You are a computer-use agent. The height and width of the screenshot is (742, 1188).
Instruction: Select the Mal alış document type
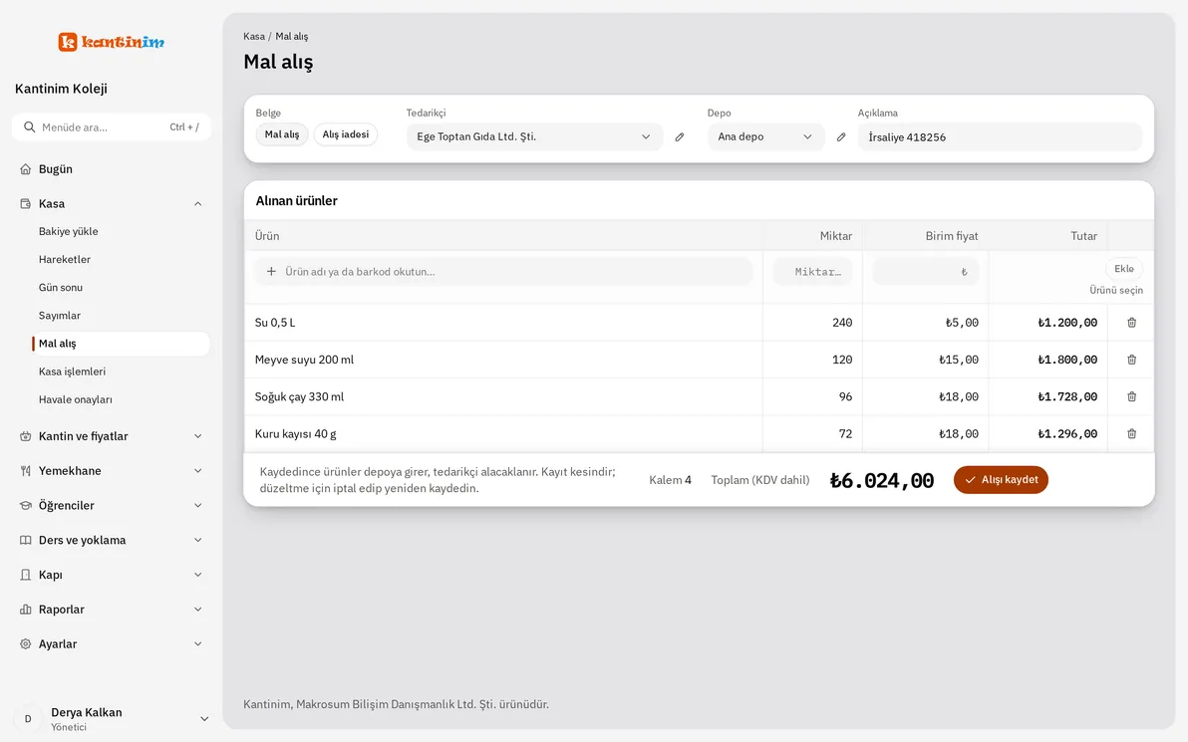[x=282, y=134]
